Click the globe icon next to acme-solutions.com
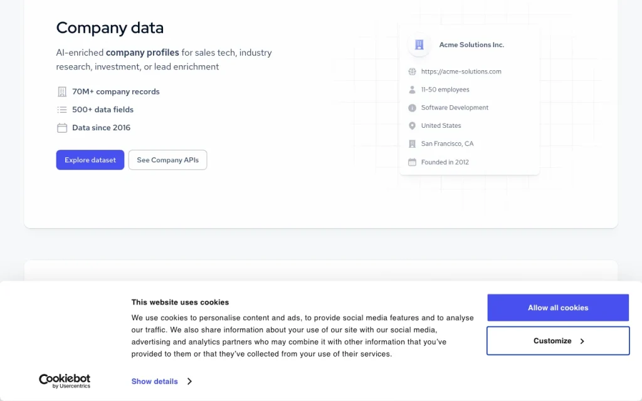Viewport: 642px width, 401px height. tap(412, 71)
